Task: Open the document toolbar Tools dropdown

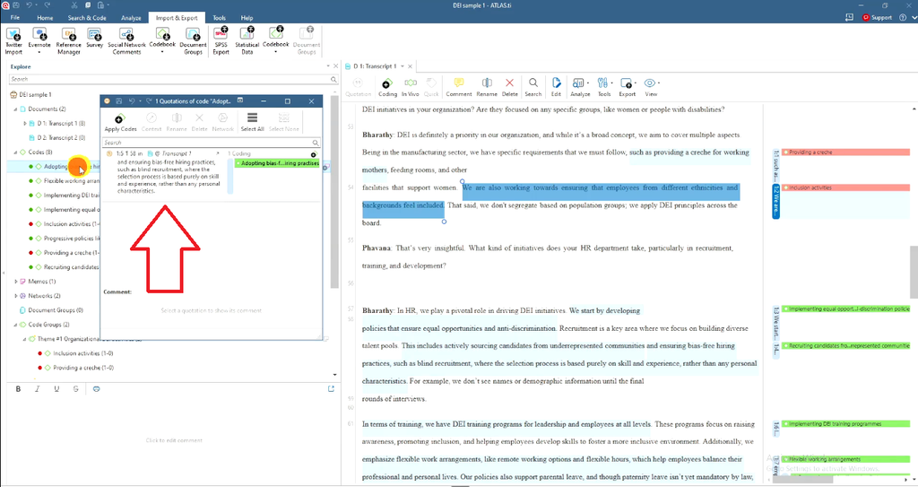Action: coord(603,87)
